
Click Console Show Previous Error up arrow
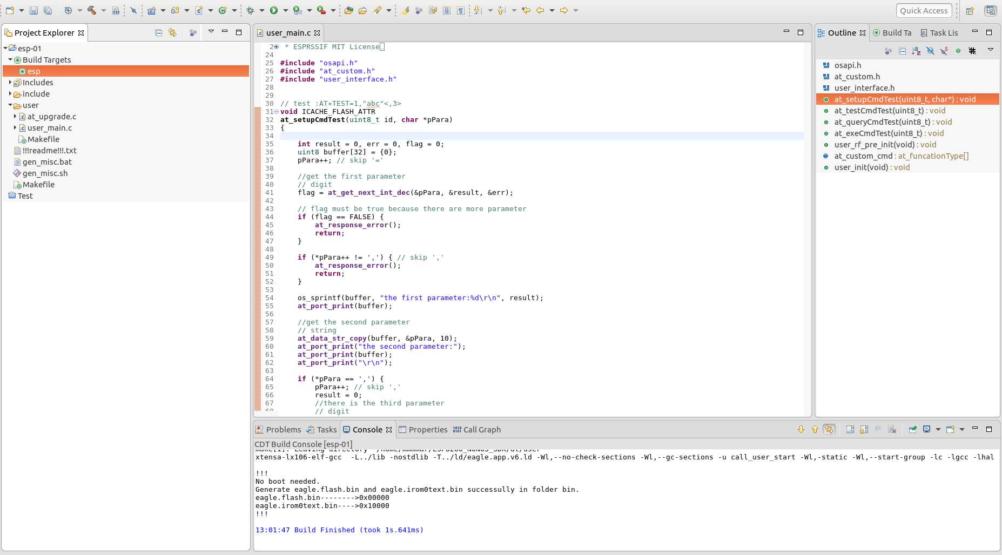[815, 429]
